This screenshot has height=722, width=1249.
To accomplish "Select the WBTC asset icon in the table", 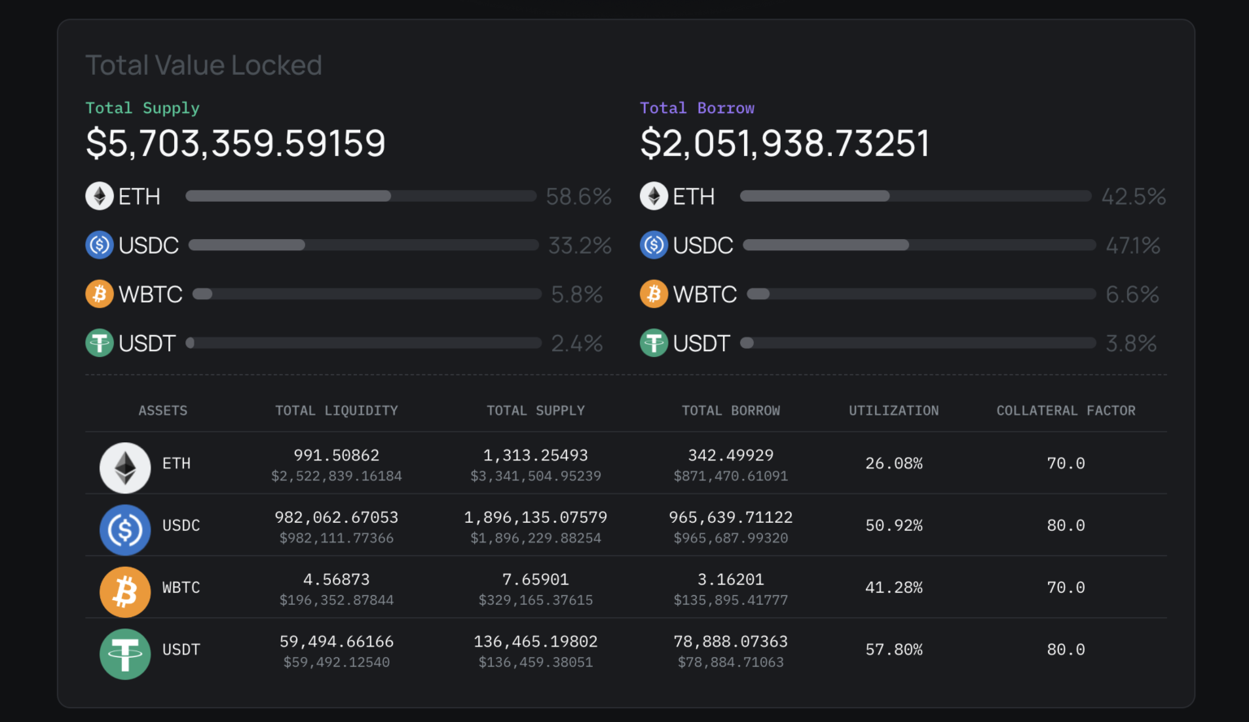I will pos(124,591).
